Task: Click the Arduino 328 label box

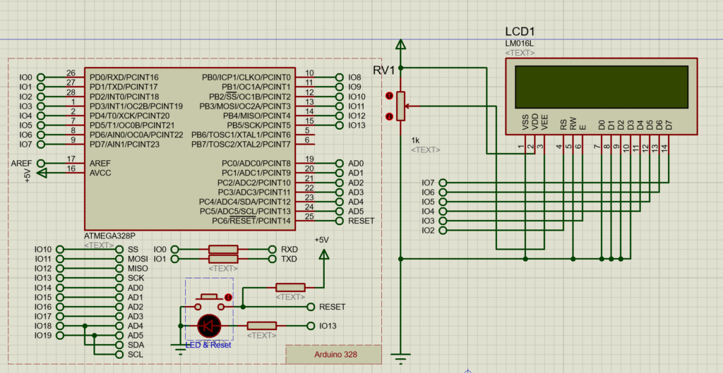Action: tap(334, 355)
